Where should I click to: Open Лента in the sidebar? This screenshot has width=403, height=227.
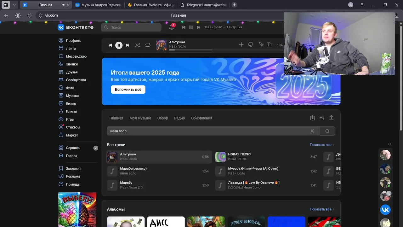click(x=67, y=49)
